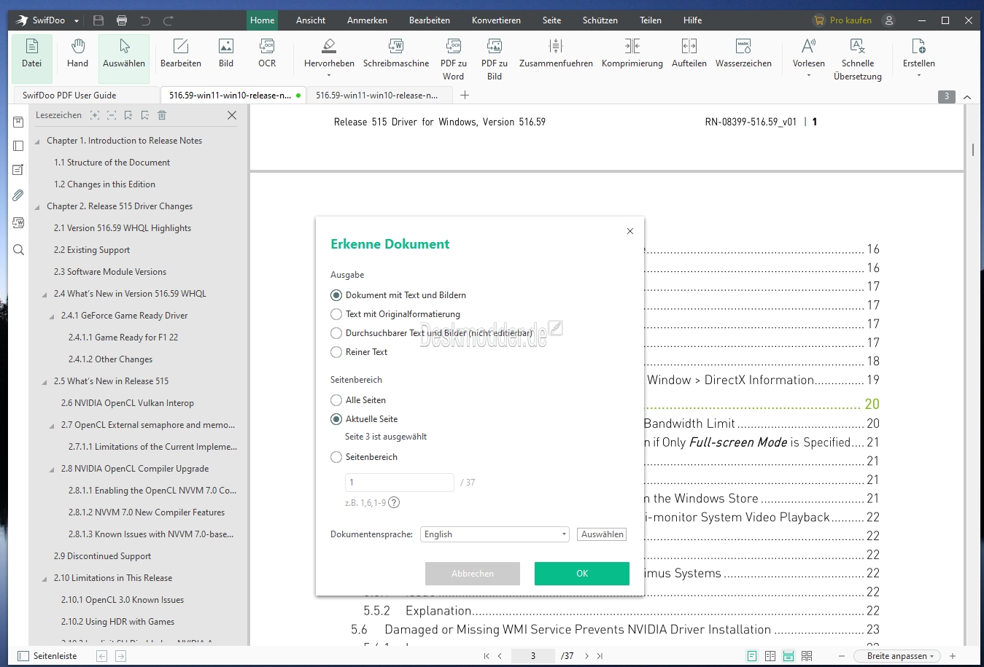The image size is (984, 667).
Task: Choose the Bearbeiten edit tool
Action: tap(181, 55)
